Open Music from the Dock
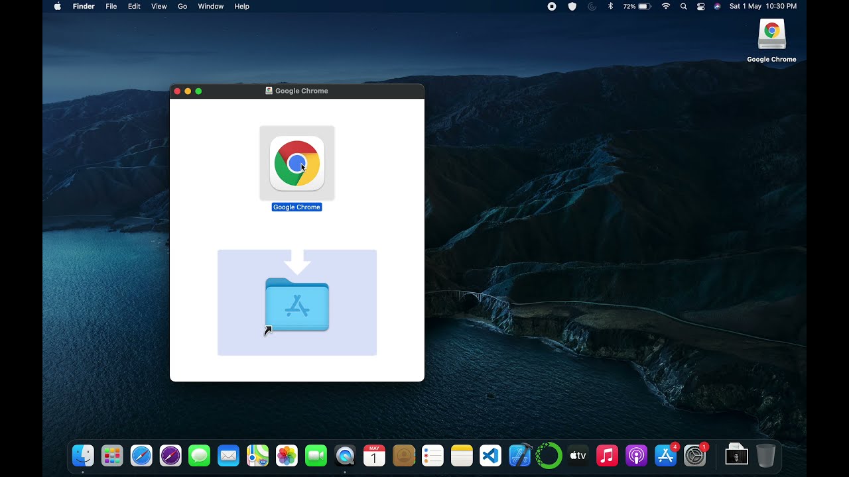The width and height of the screenshot is (849, 477). pyautogui.click(x=607, y=455)
